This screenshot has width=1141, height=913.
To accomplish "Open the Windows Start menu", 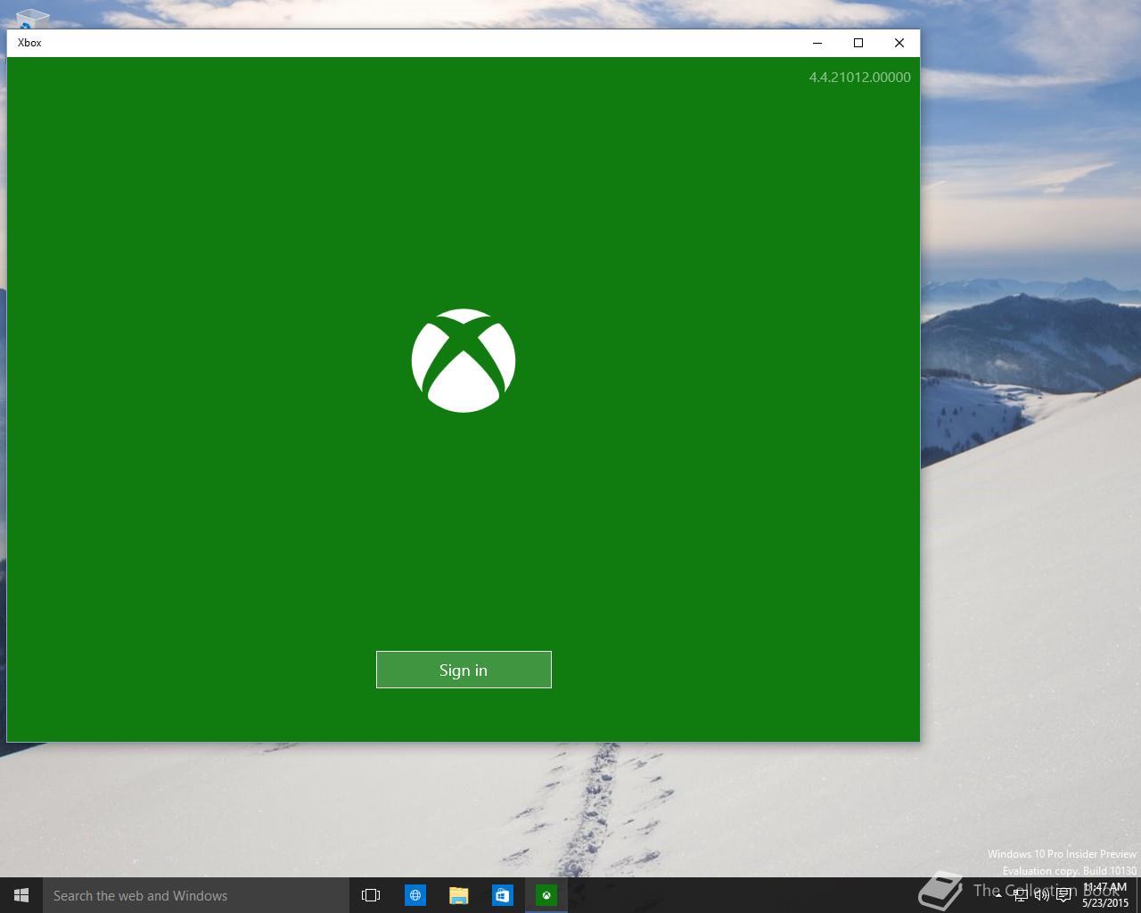I will (21, 895).
